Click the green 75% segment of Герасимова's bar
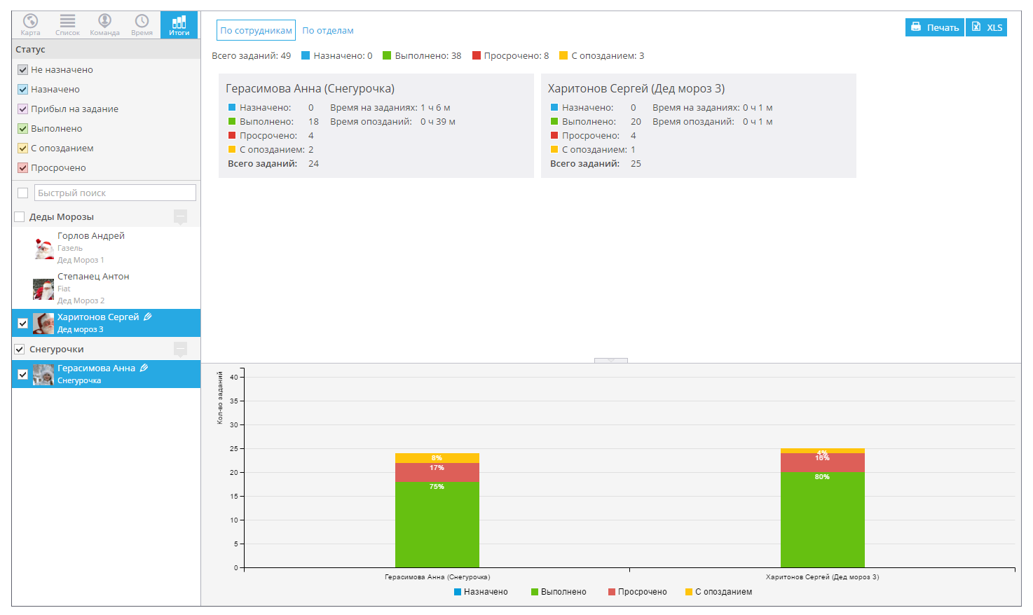The width and height of the screenshot is (1033, 615). pyautogui.click(x=437, y=525)
